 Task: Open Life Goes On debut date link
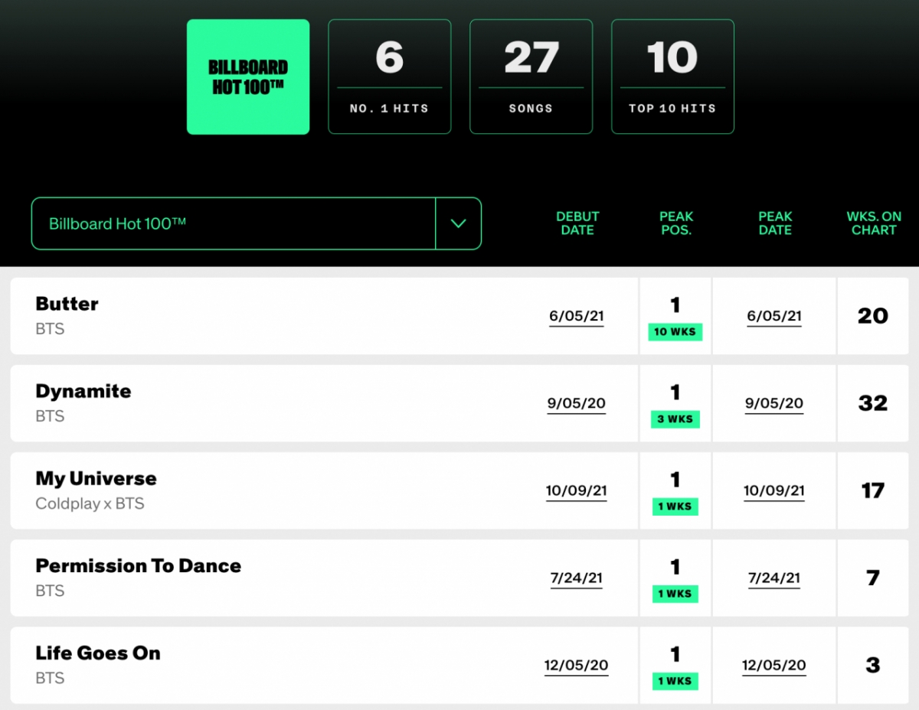pyautogui.click(x=577, y=665)
